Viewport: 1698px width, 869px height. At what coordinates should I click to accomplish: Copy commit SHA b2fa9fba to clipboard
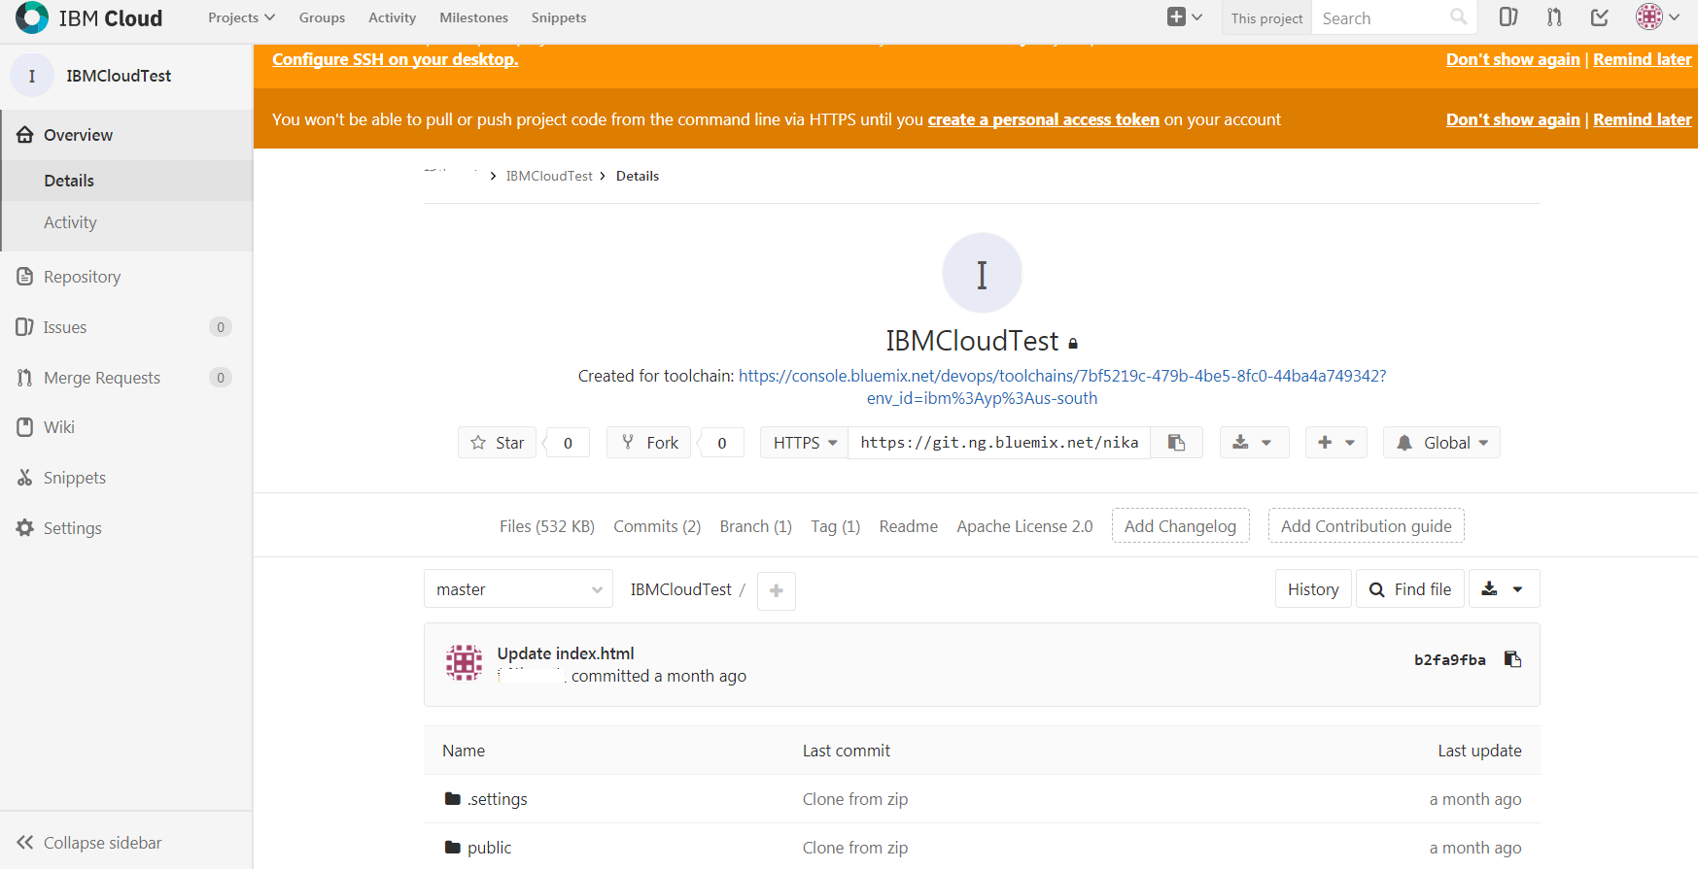(x=1512, y=659)
